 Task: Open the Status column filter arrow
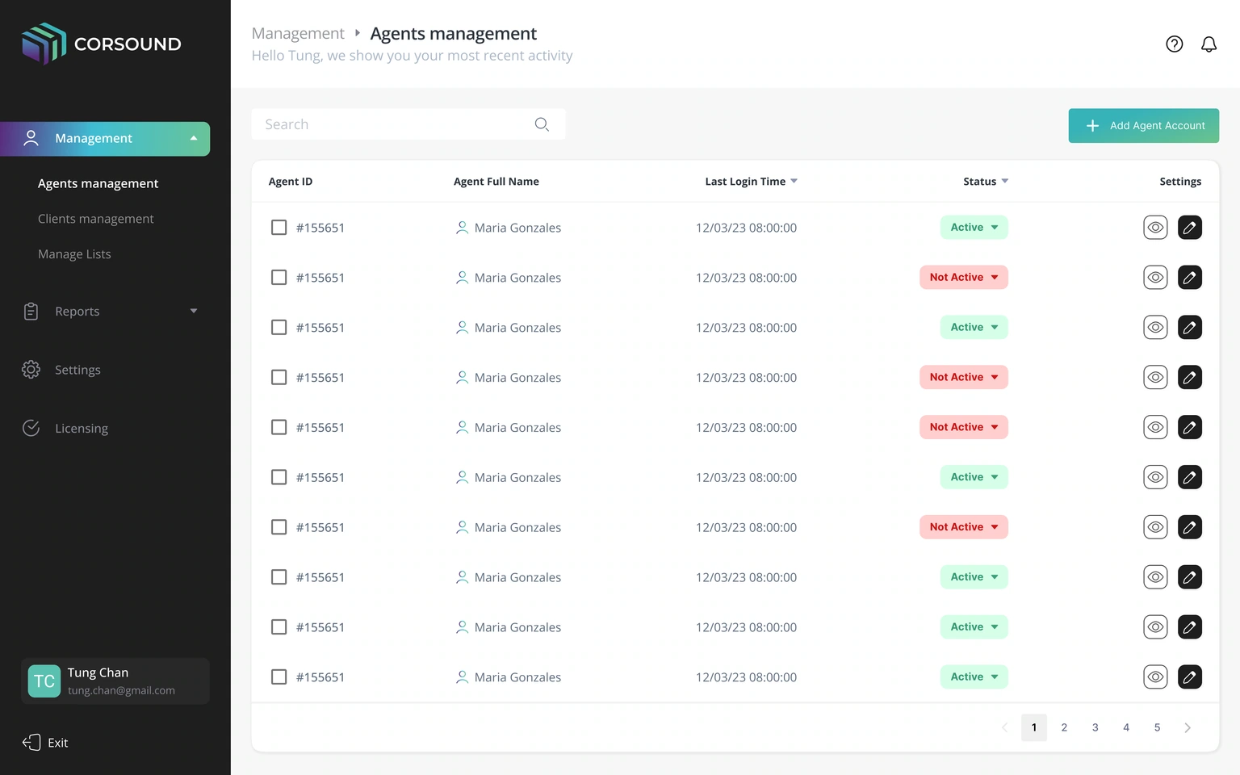[x=1005, y=181]
